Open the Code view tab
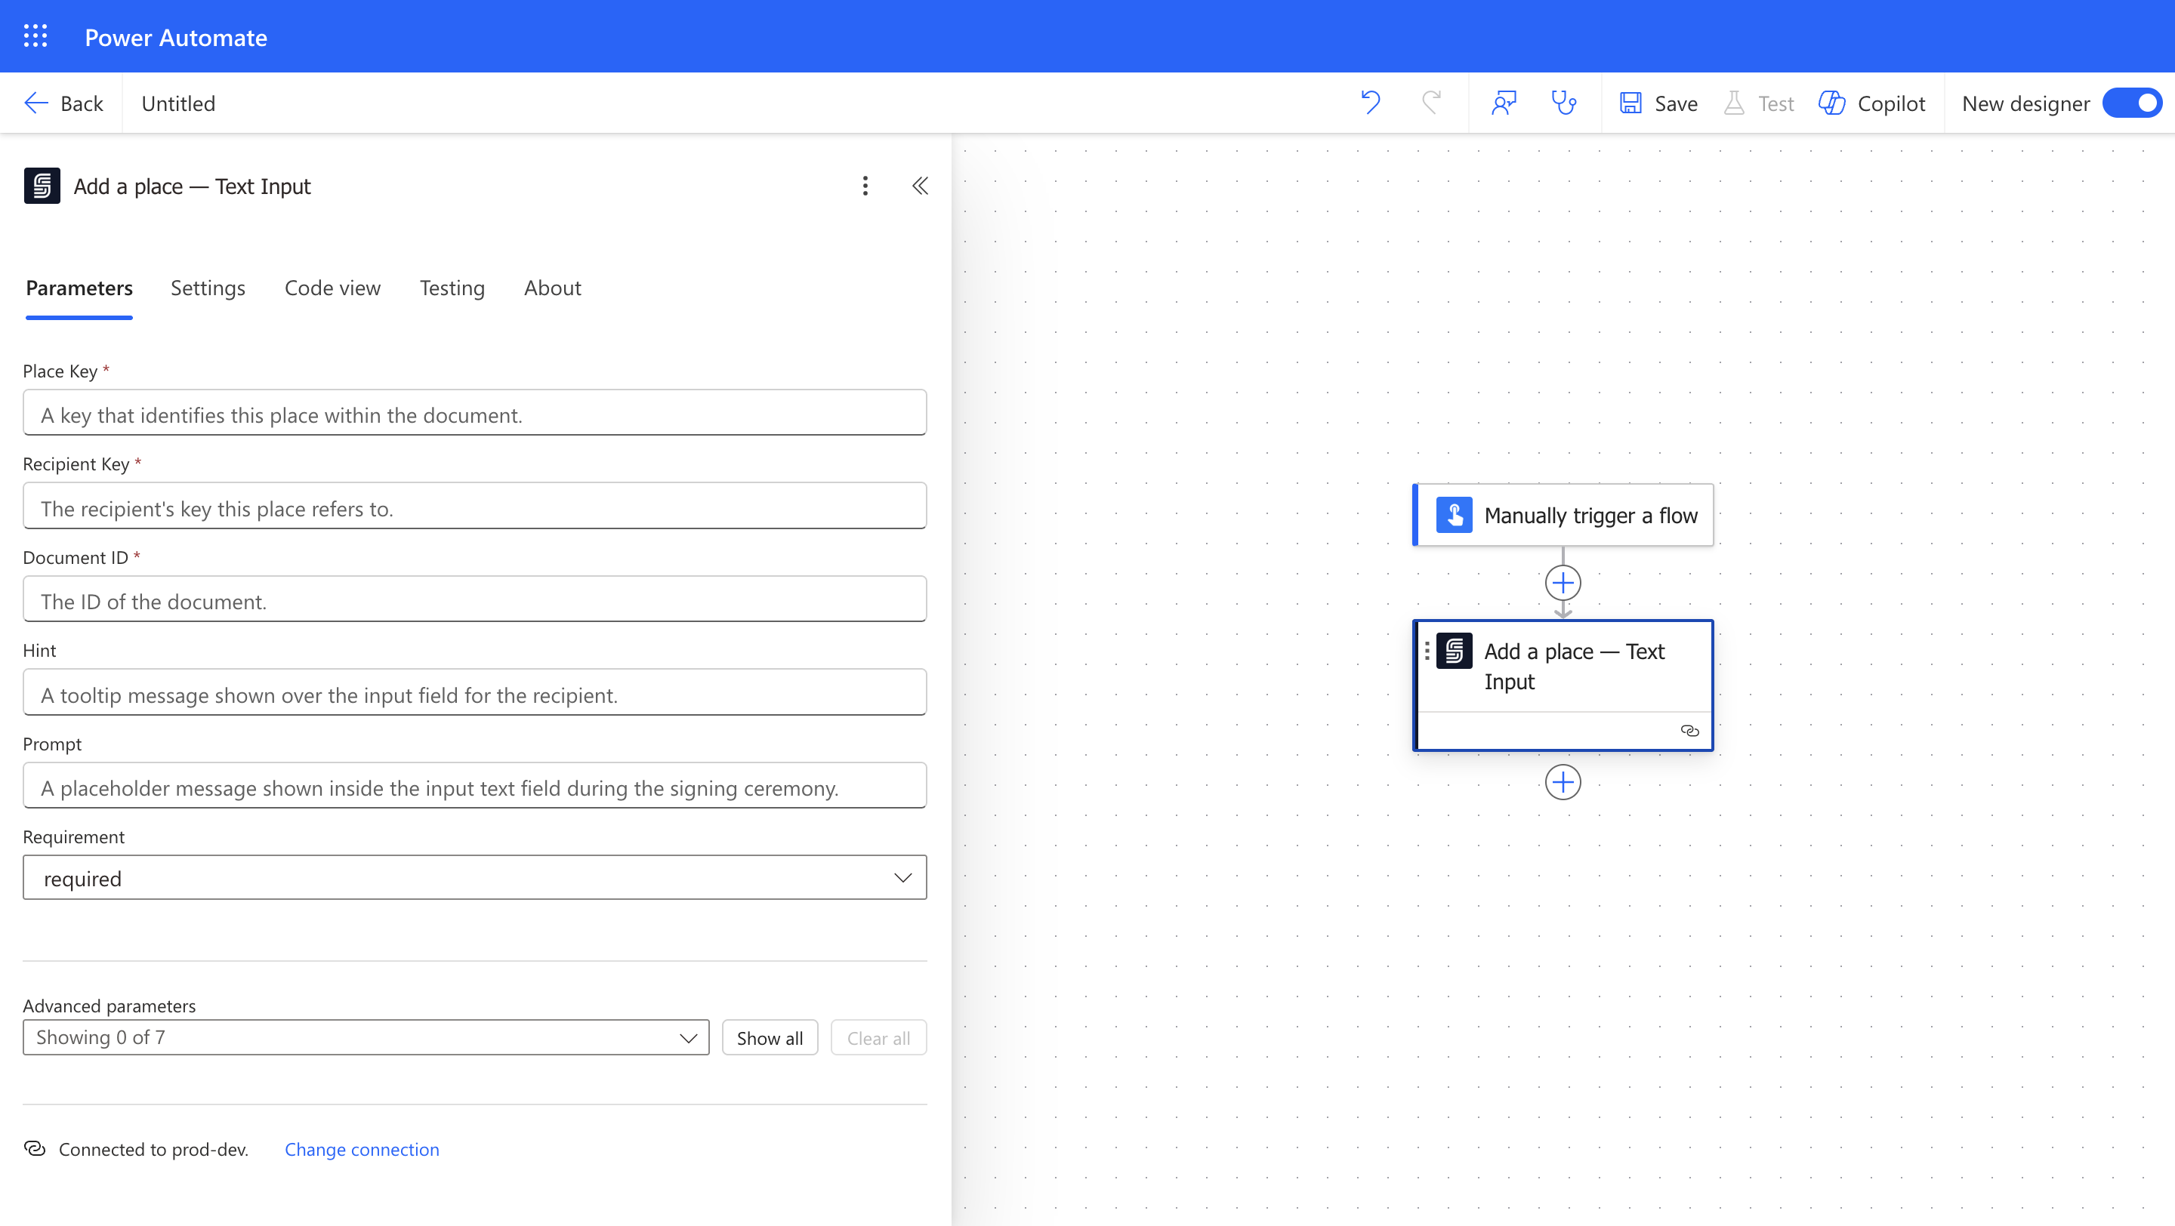2175x1226 pixels. click(x=332, y=288)
